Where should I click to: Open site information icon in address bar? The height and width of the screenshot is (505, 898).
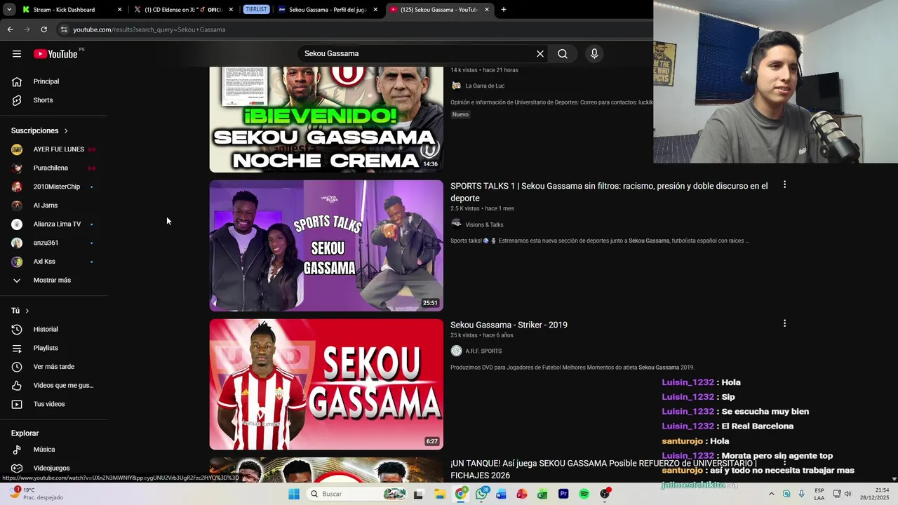point(64,29)
